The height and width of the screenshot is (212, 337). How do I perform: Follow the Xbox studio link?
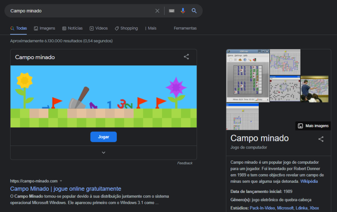[x=314, y=208]
